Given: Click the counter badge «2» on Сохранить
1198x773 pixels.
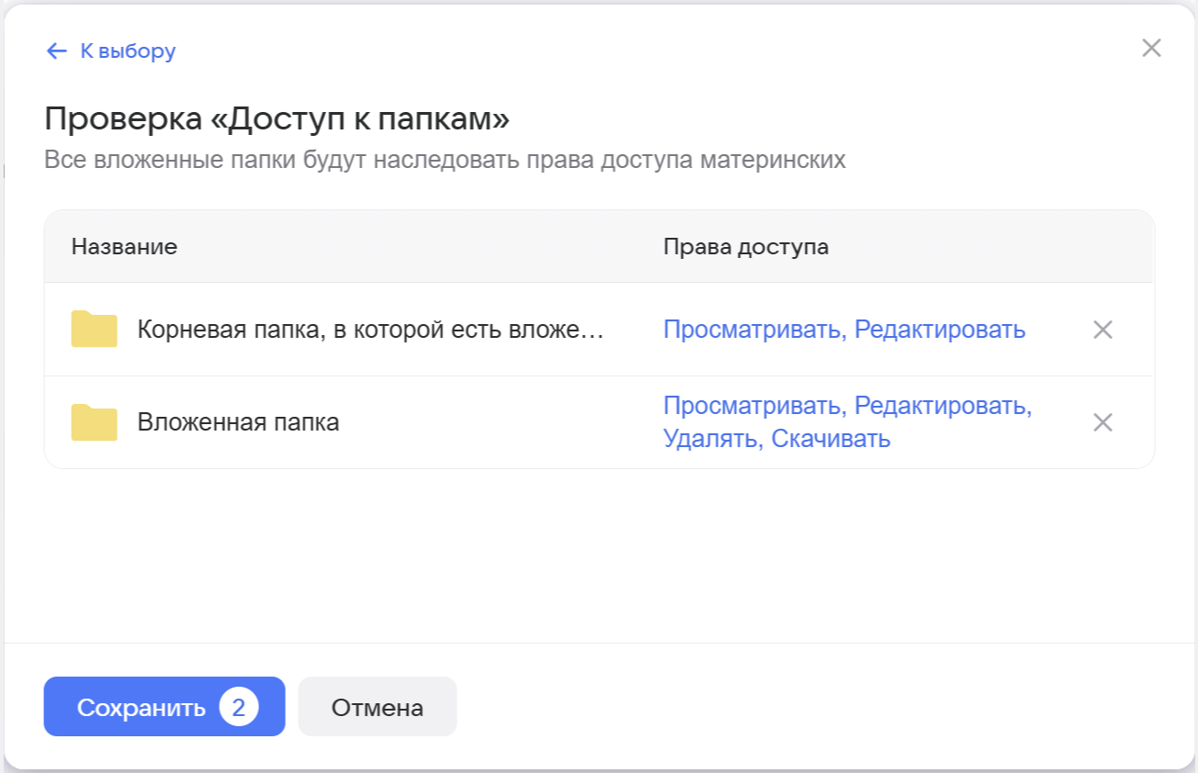Looking at the screenshot, I should (239, 708).
